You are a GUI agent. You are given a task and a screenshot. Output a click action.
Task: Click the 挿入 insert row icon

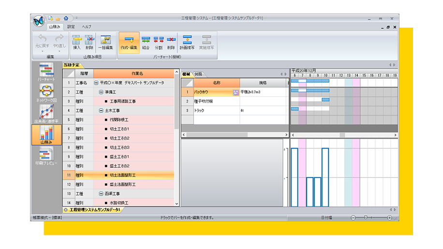coord(76,43)
